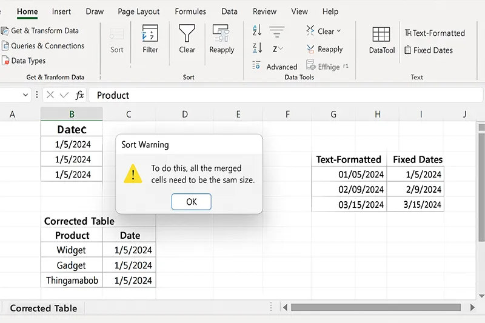The height and width of the screenshot is (323, 485).
Task: Select column A header
Action: (x=12, y=114)
